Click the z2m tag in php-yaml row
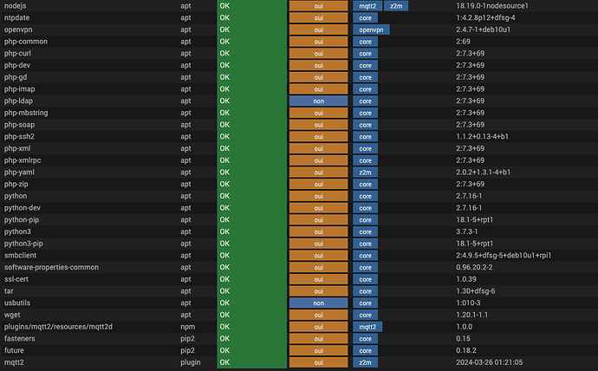The image size is (598, 371). tap(365, 172)
